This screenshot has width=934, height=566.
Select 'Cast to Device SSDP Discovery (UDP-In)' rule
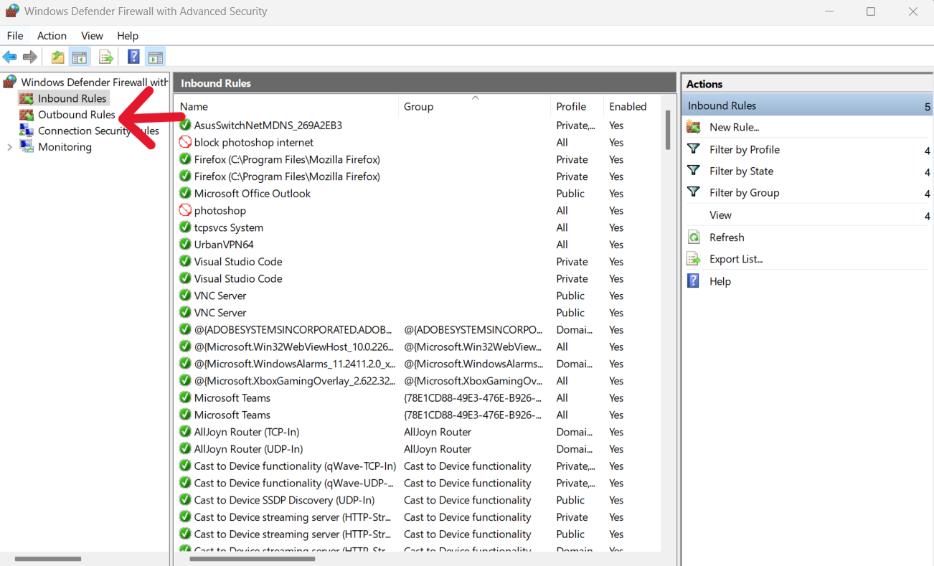tap(284, 500)
